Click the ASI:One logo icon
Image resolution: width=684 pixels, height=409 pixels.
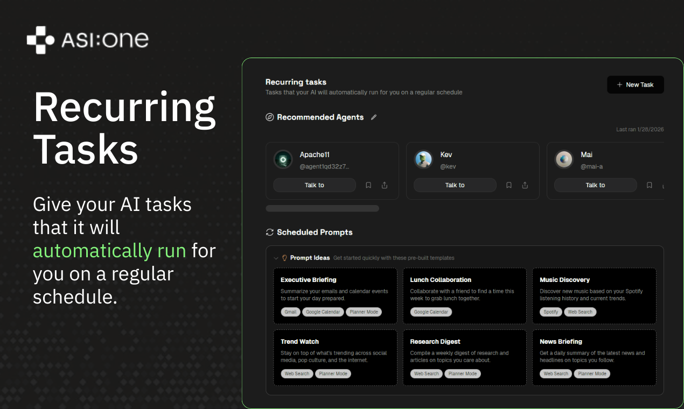point(41,40)
